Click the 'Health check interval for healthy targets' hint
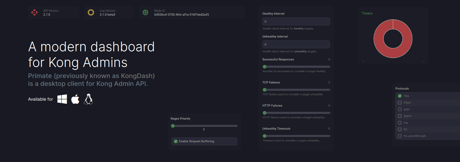Screen dimensions: 460x162 [x=288, y=29]
